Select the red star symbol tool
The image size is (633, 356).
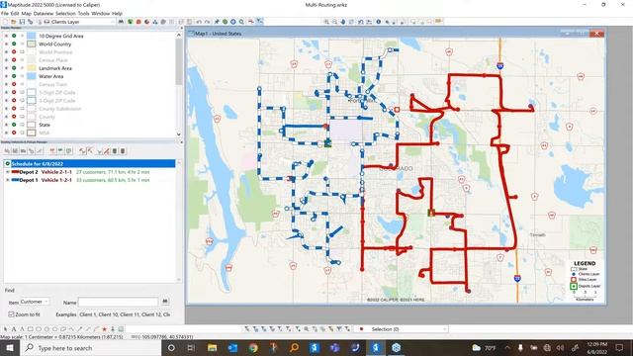104,329
